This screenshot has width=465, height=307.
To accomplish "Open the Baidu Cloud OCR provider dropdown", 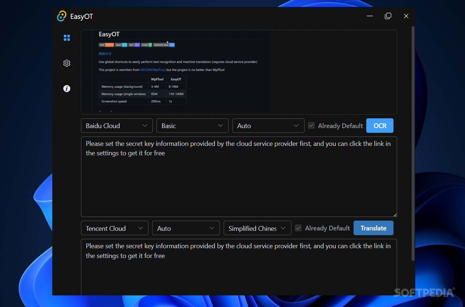I will point(117,126).
